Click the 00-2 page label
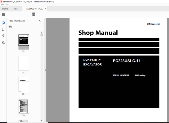Screen dimensions: 169x123 click(24, 73)
